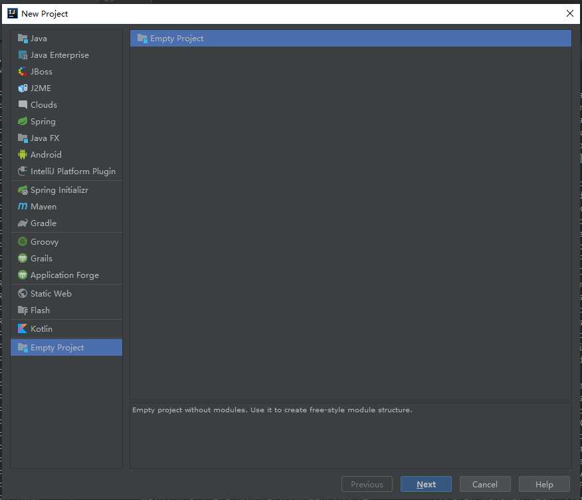This screenshot has height=500, width=582.
Task: Pick 'Static Web' project type
Action: tap(51, 293)
